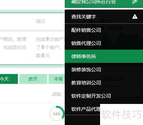Switch to the 昨天 filter tab
The width and height of the screenshot is (143, 125).
[33, 79]
